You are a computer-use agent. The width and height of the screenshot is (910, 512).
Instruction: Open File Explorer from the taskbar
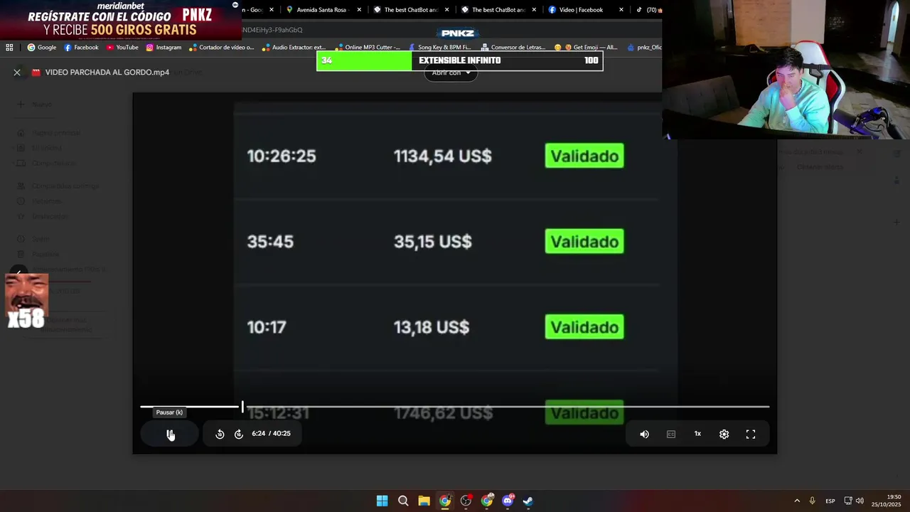424,501
